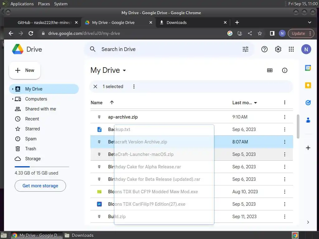Expand Computers tree in sidebar
This screenshot has width=319, height=239.
pyautogui.click(x=12, y=99)
